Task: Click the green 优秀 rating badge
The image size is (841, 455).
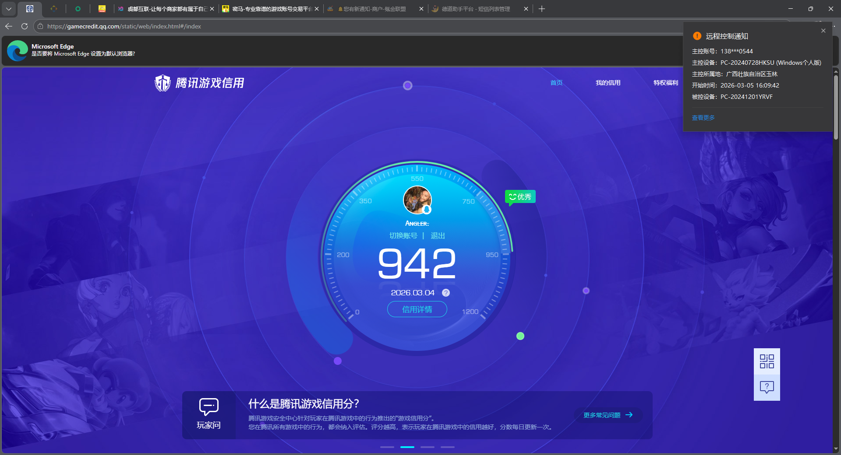Action: [520, 197]
